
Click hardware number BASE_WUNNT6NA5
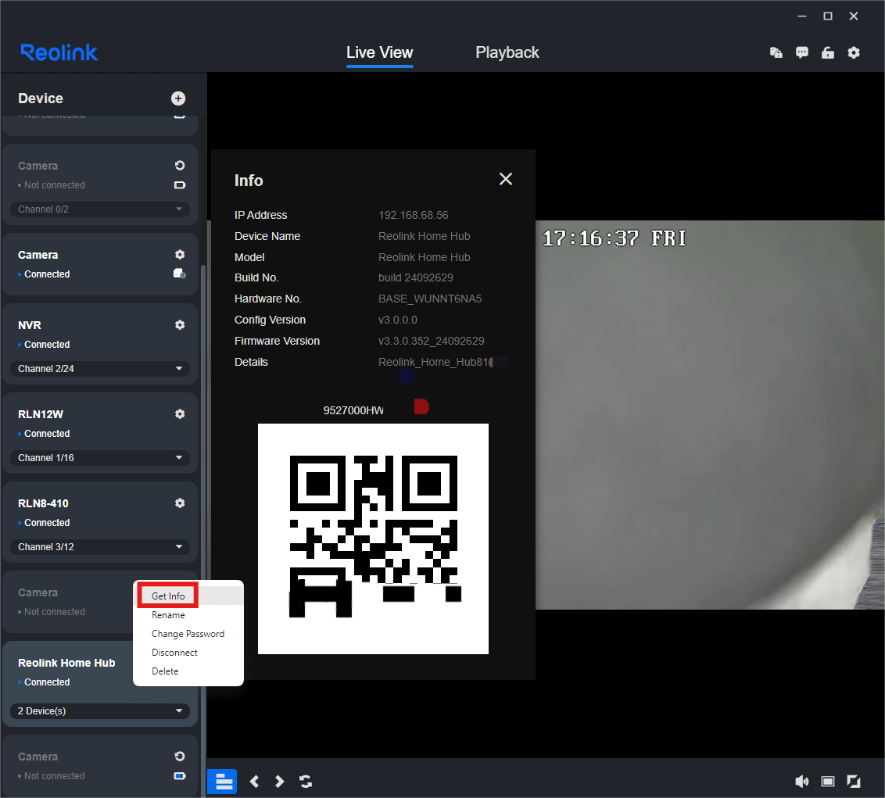(429, 299)
